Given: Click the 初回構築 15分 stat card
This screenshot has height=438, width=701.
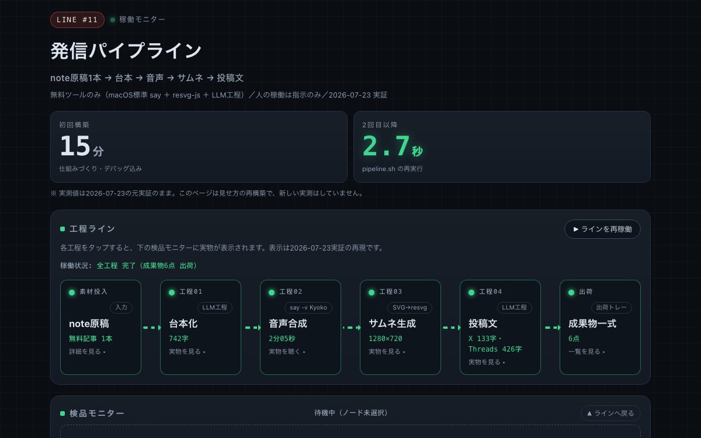Looking at the screenshot, I should [x=199, y=147].
